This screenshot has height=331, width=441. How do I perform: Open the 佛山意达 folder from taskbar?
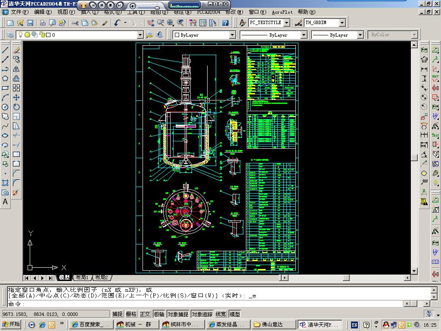pyautogui.click(x=273, y=325)
